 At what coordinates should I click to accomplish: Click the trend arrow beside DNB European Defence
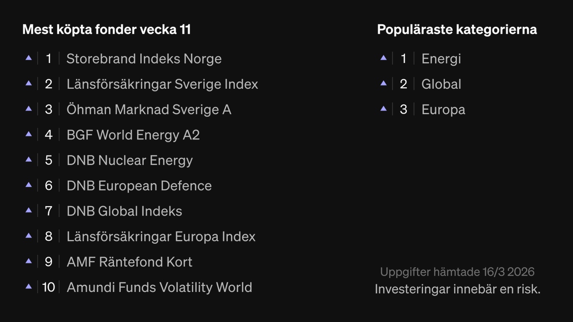click(29, 185)
